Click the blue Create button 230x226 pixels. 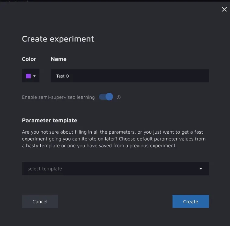click(x=191, y=201)
